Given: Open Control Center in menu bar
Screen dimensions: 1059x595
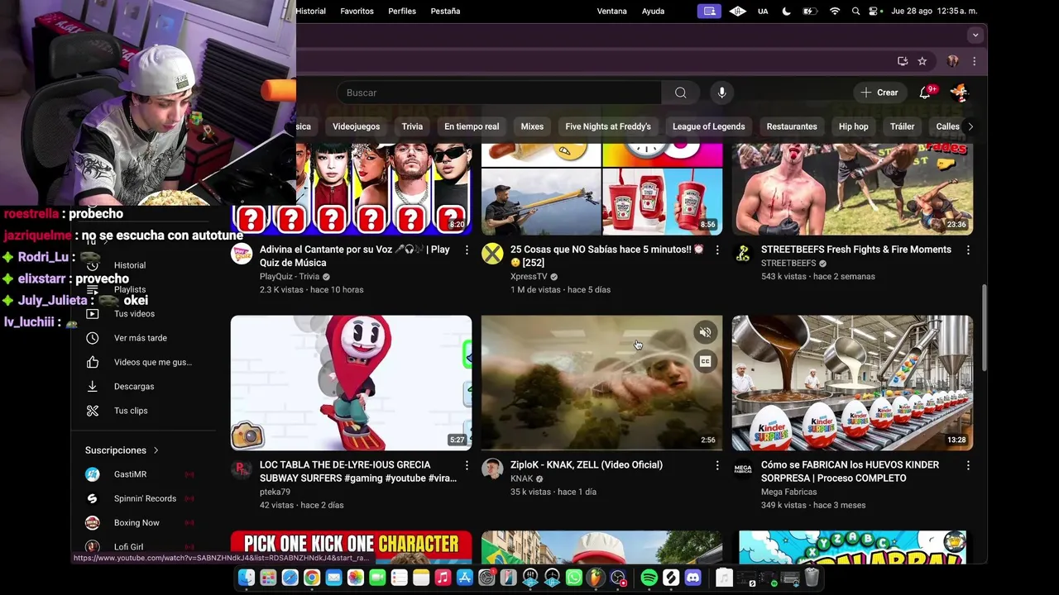Looking at the screenshot, I should 874,11.
